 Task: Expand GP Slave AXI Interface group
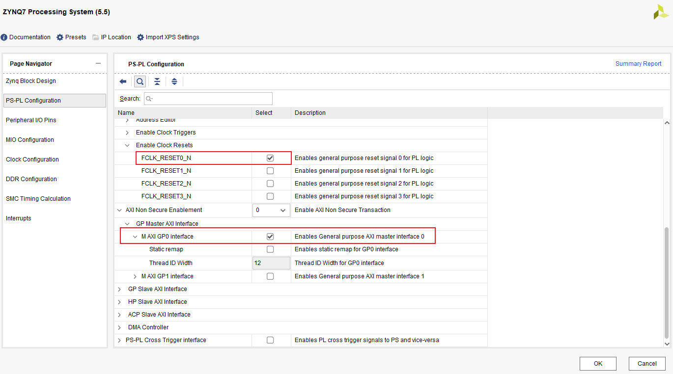(119, 289)
